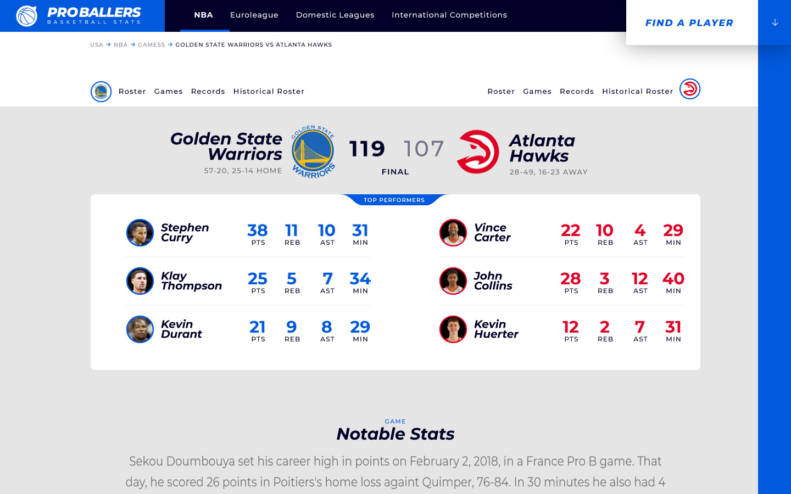View the Hawks Records page

576,92
